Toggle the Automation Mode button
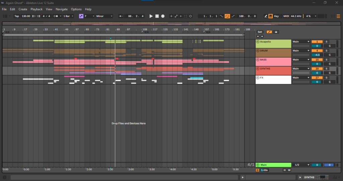343x181 pixels. click(269, 32)
